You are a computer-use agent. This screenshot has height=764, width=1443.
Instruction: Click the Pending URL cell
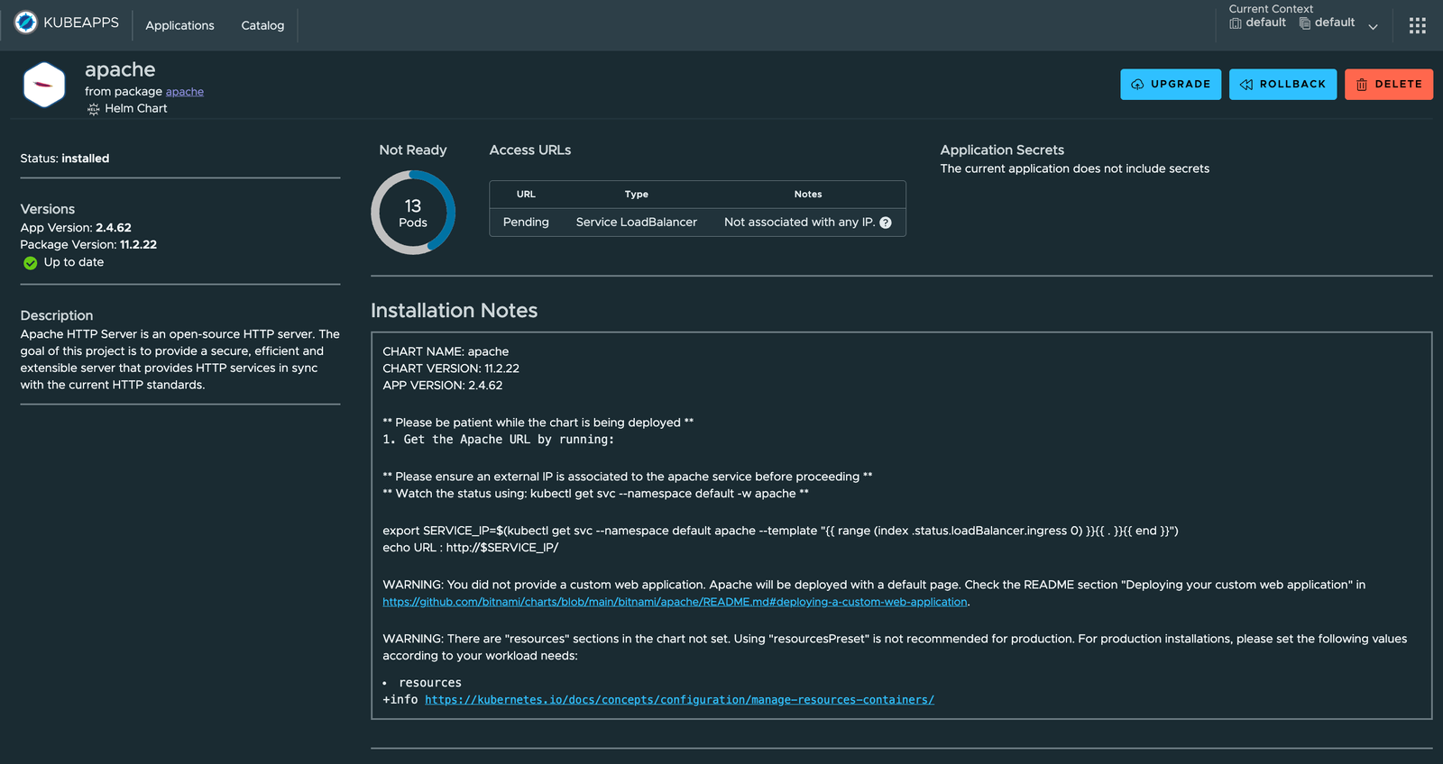coord(526,222)
